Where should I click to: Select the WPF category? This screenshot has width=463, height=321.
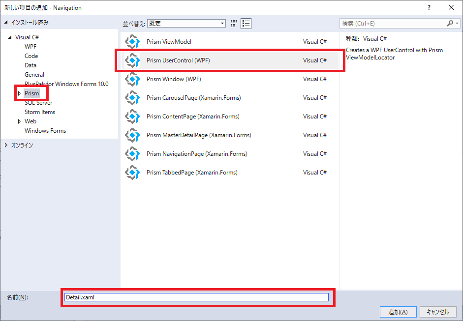tap(31, 47)
